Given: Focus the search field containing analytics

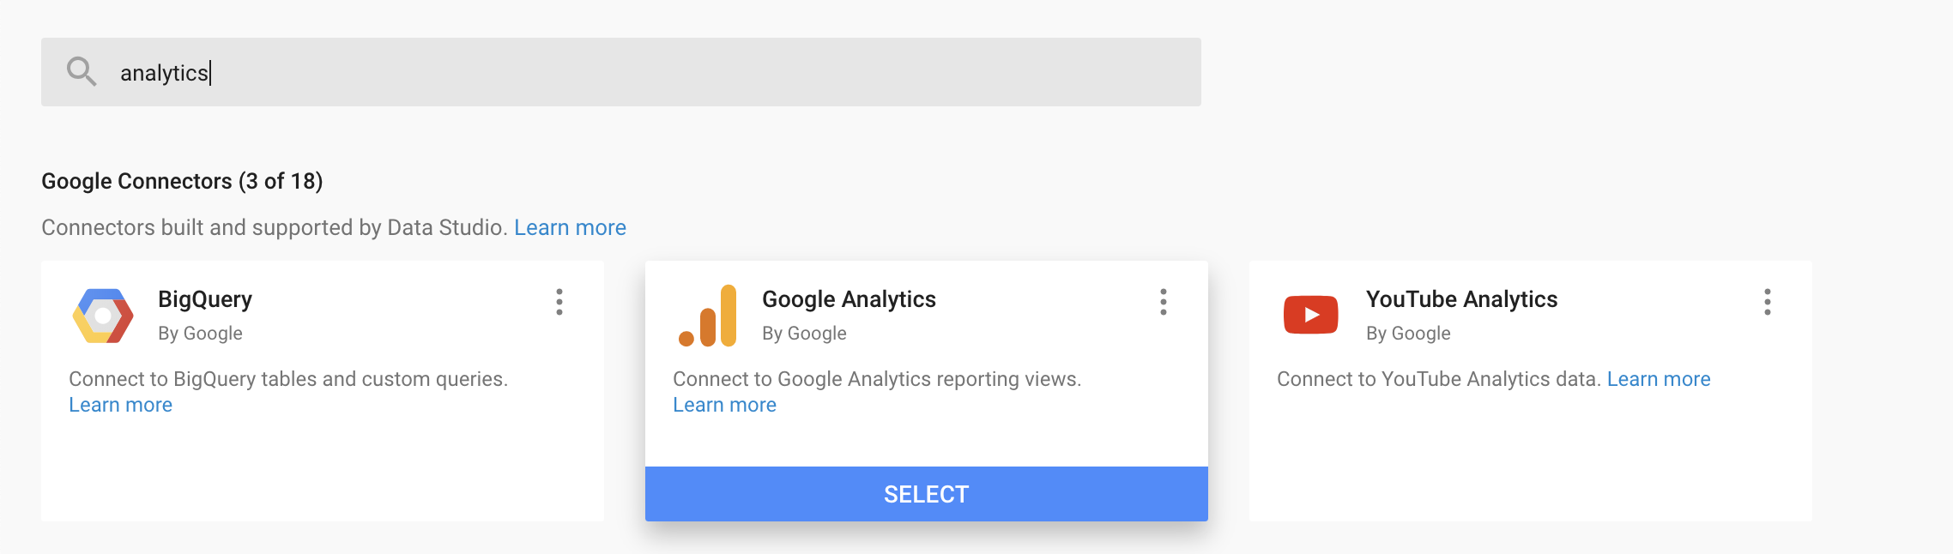Looking at the screenshot, I should click(x=621, y=72).
